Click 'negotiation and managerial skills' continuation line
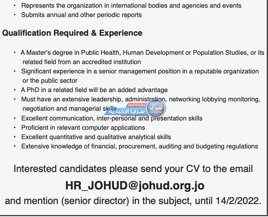The height and width of the screenshot is (217, 268). tap(70, 109)
